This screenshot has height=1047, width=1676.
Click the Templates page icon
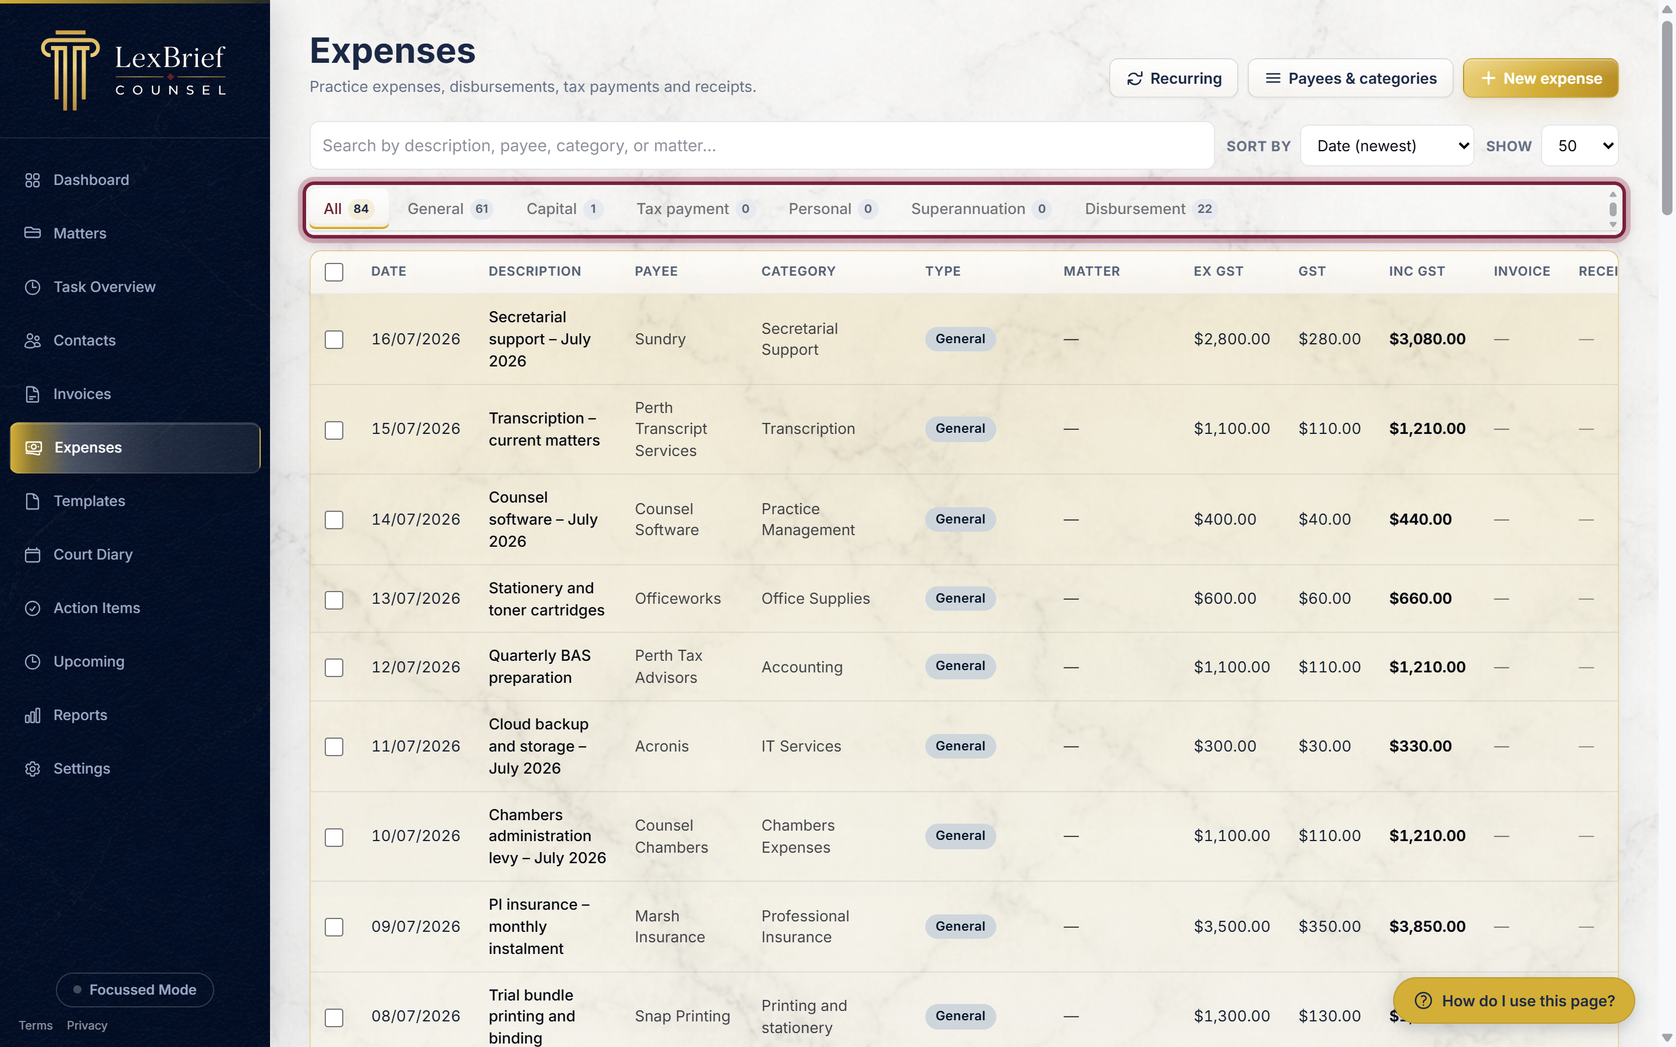coord(33,501)
